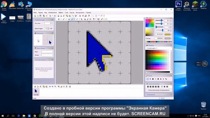The image size is (210, 118).
Task: Open the Recycle Bin on desktop
Action: tap(203, 106)
